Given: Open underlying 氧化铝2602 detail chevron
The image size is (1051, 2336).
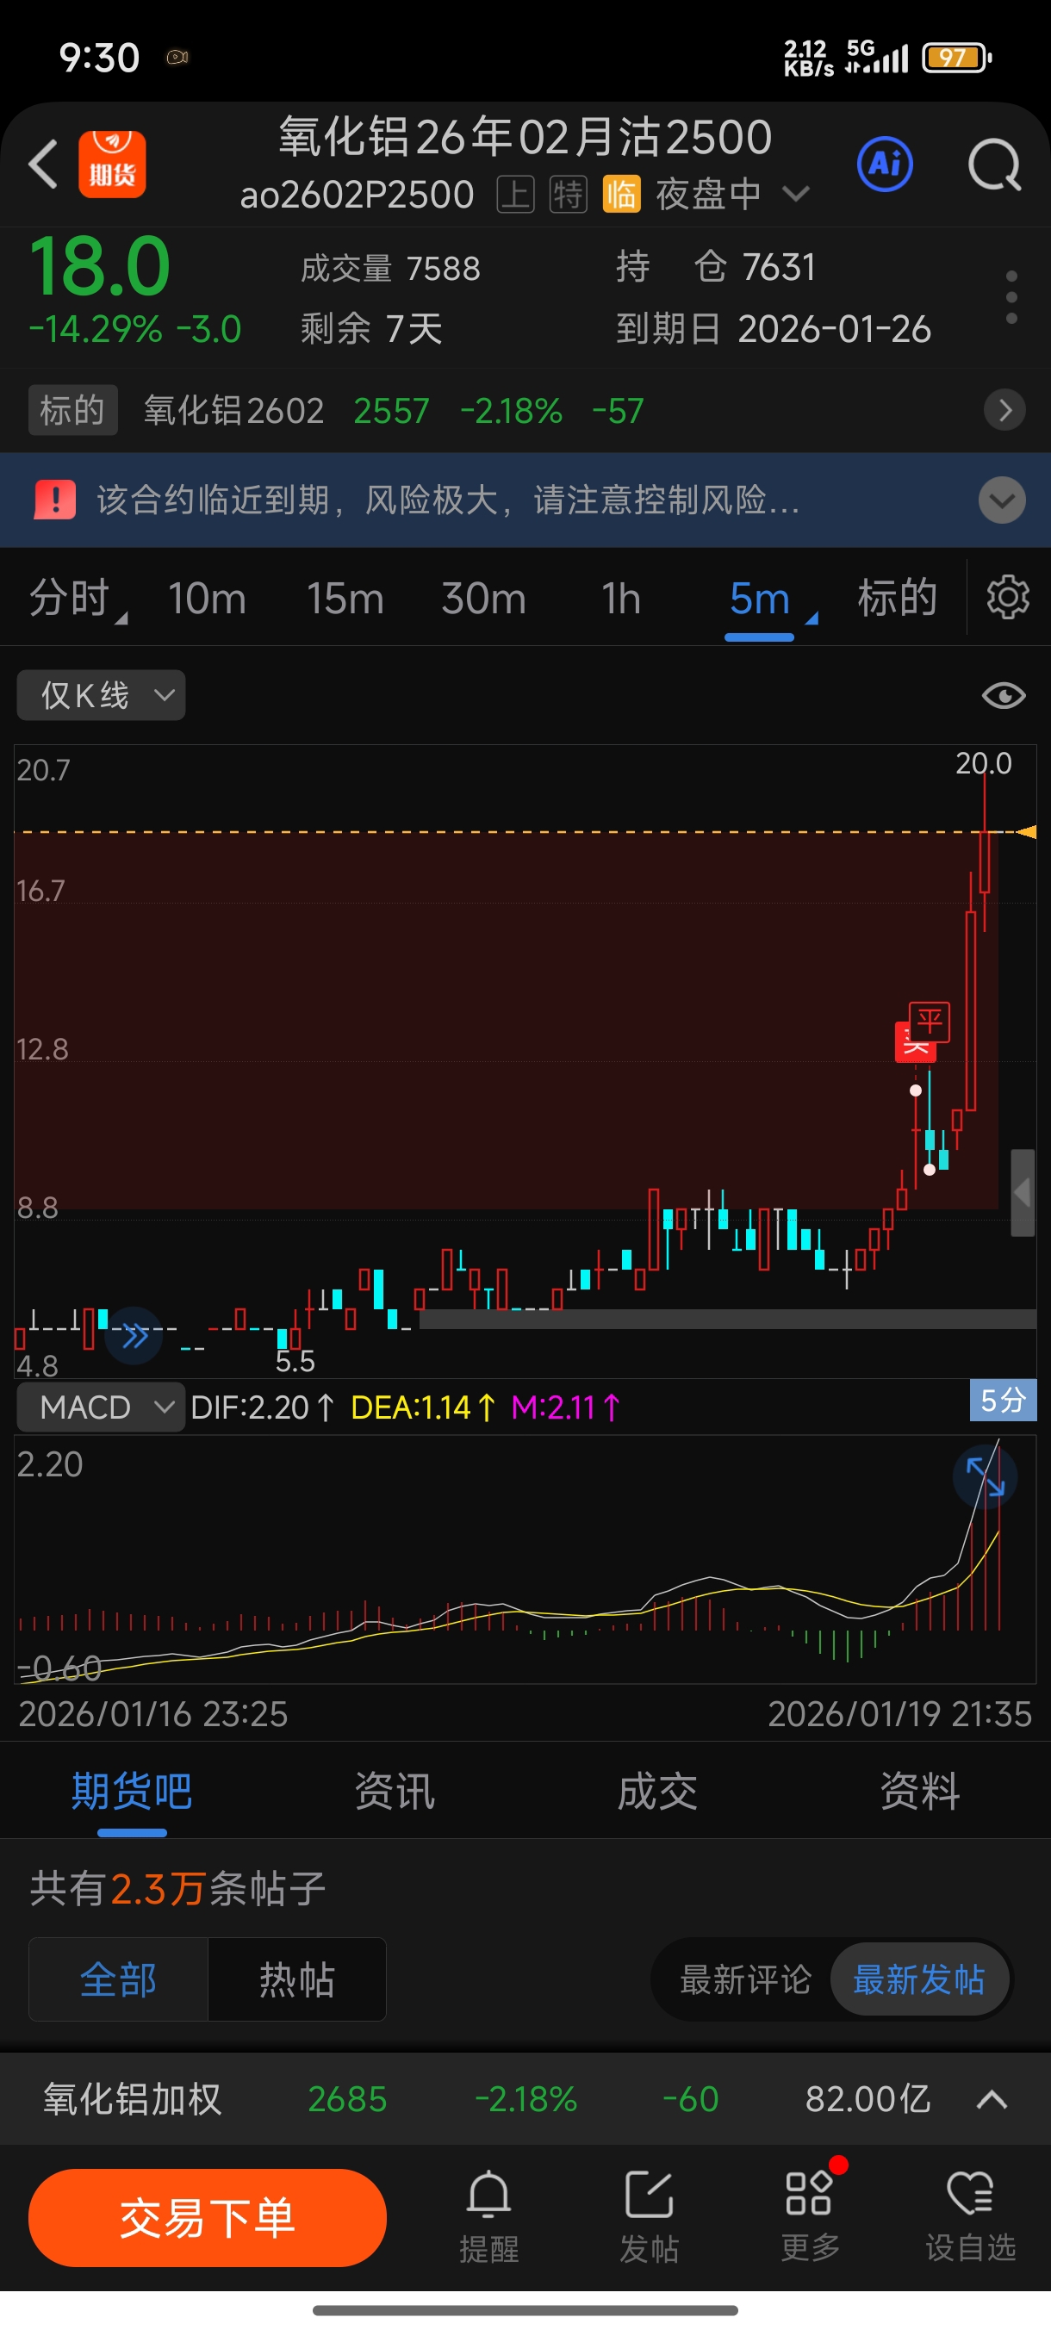Looking at the screenshot, I should [1004, 410].
